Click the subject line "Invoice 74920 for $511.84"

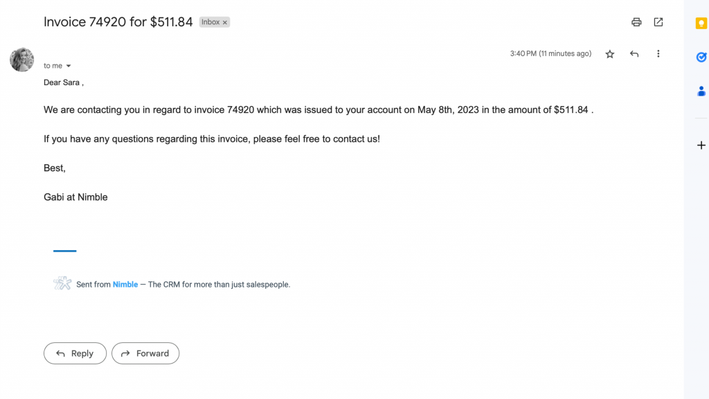click(118, 21)
